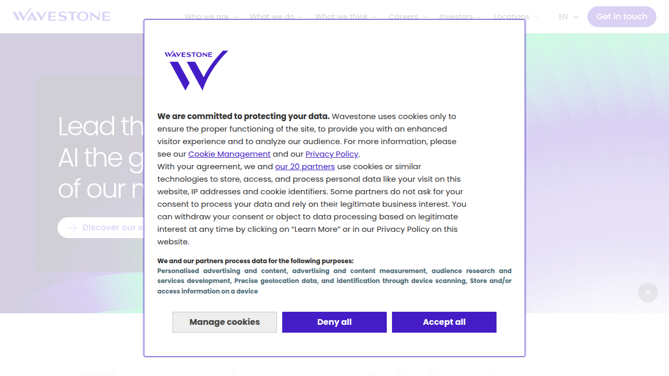Click the Get in touch button

click(x=622, y=17)
